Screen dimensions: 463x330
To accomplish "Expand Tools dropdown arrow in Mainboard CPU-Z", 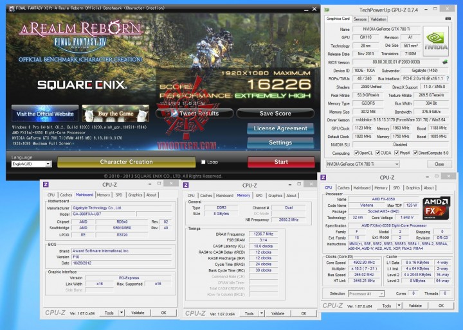I will (x=122, y=313).
